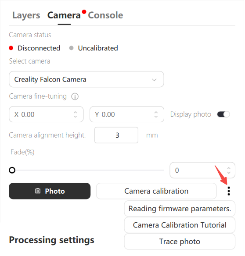This screenshot has width=245, height=256.
Task: Increase the X fine-tuning value with up arrow
Action: 75,113
